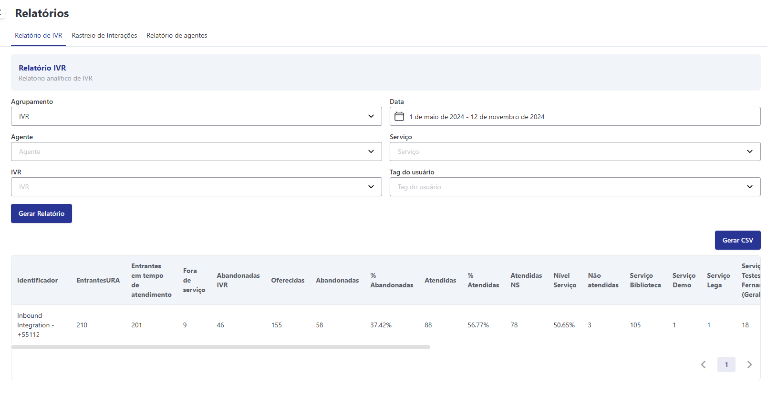The image size is (767, 395).
Task: Select page 1 in pagination
Action: click(726, 365)
